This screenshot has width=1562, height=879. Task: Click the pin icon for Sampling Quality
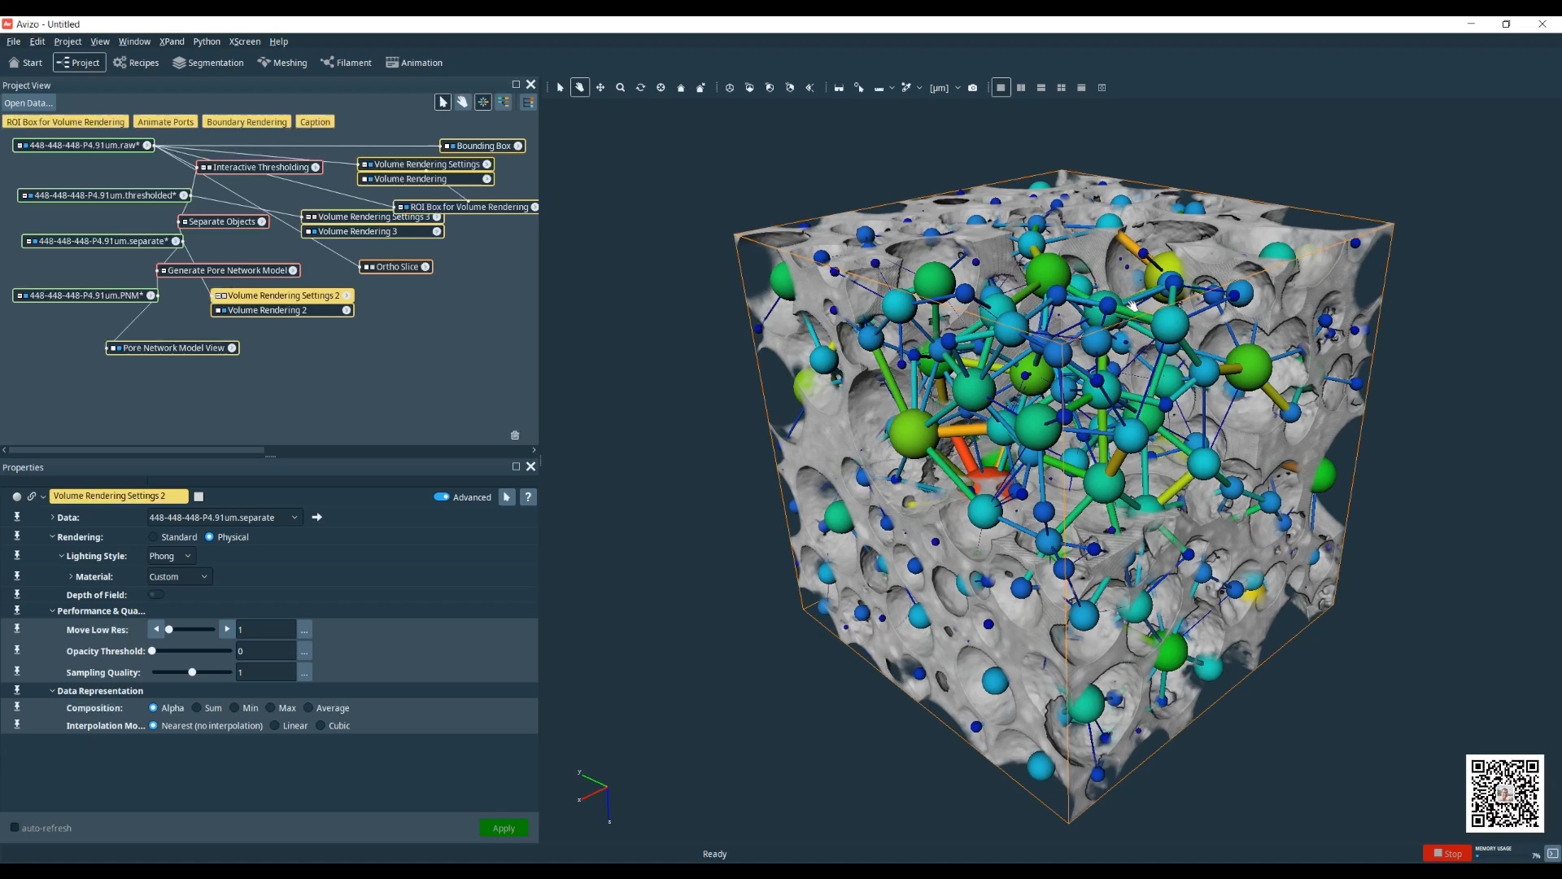pos(17,672)
